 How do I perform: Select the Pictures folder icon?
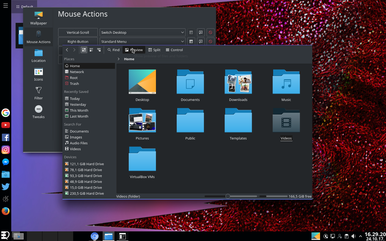[142, 120]
